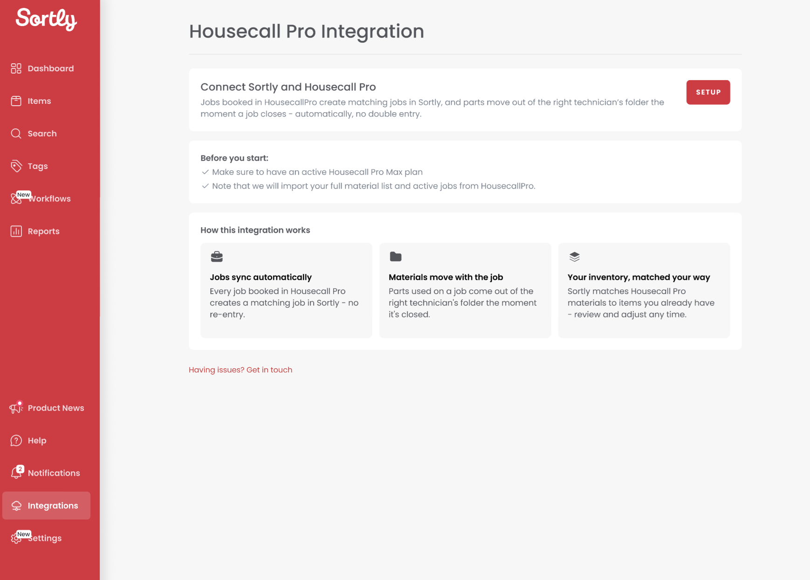Viewport: 810px width, 580px height.
Task: Click 'Your inventory, matched your way' title
Action: coord(639,277)
